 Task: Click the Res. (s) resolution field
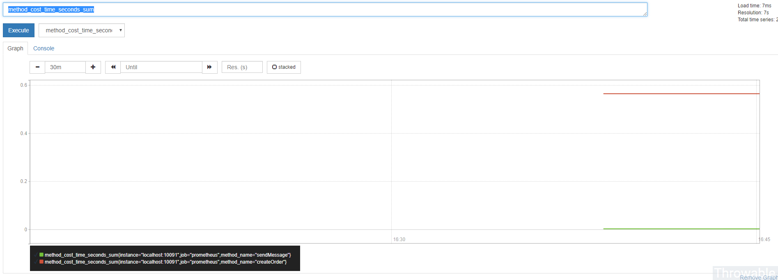pyautogui.click(x=242, y=67)
